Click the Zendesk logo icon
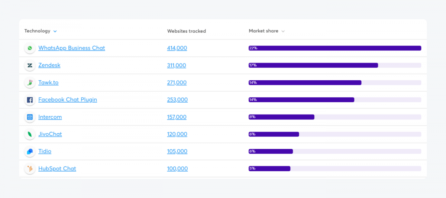446x198 pixels. [30, 65]
